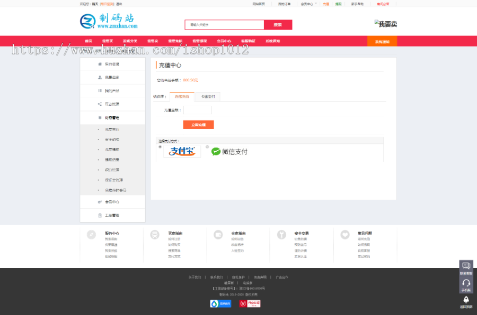Click the 安全交易 wrench icon in footer

(x=281, y=235)
